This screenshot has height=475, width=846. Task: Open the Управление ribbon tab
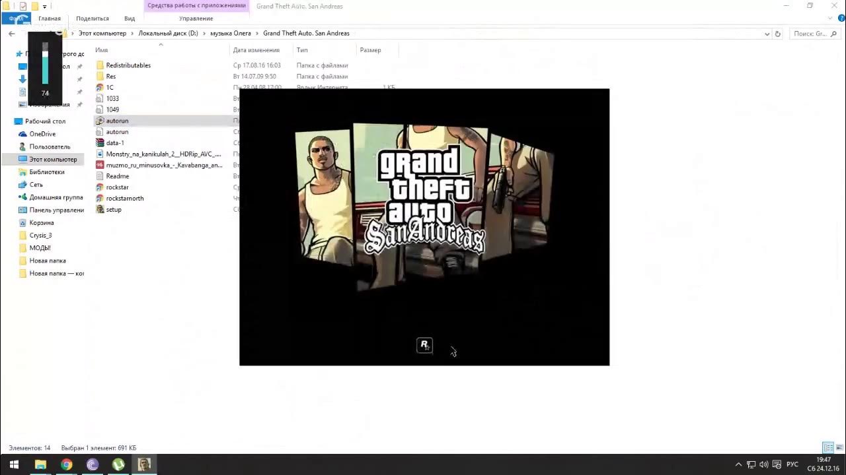[196, 18]
